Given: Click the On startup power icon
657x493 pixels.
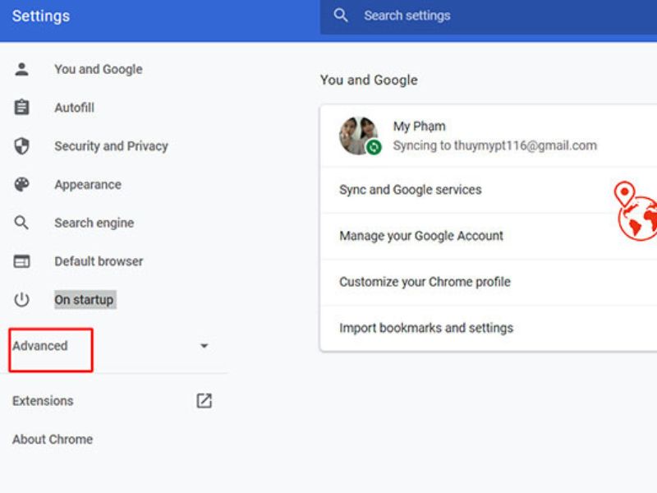Looking at the screenshot, I should click(21, 300).
